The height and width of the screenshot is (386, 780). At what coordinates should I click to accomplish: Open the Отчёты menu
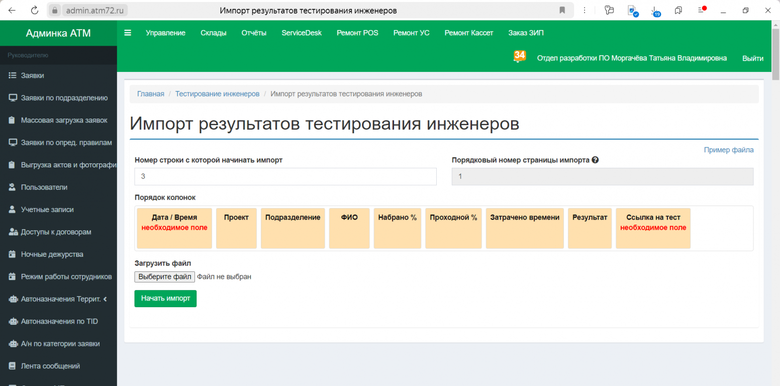[254, 33]
